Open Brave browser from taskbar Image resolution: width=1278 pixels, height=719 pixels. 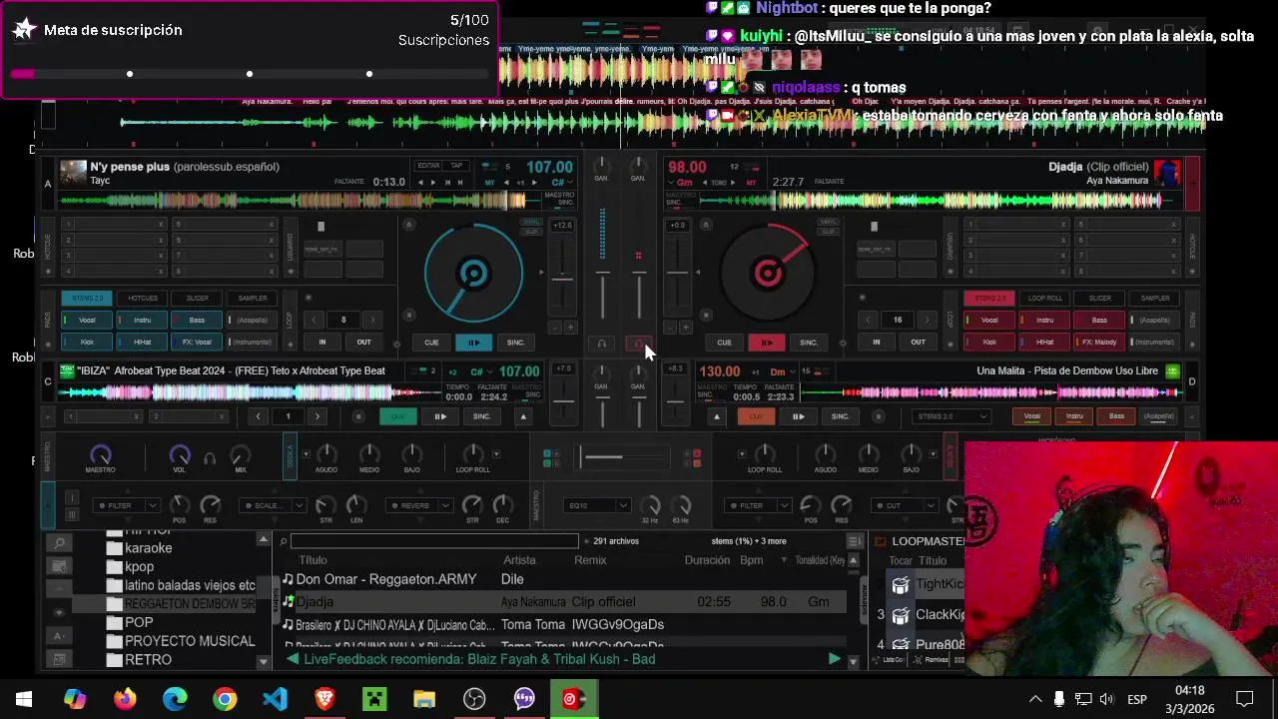(324, 698)
